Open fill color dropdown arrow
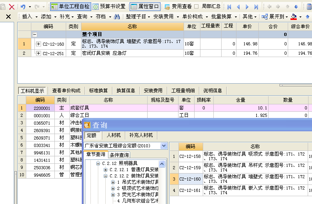Image resolution: width=312 pixels, height=204 pixels. point(301,17)
